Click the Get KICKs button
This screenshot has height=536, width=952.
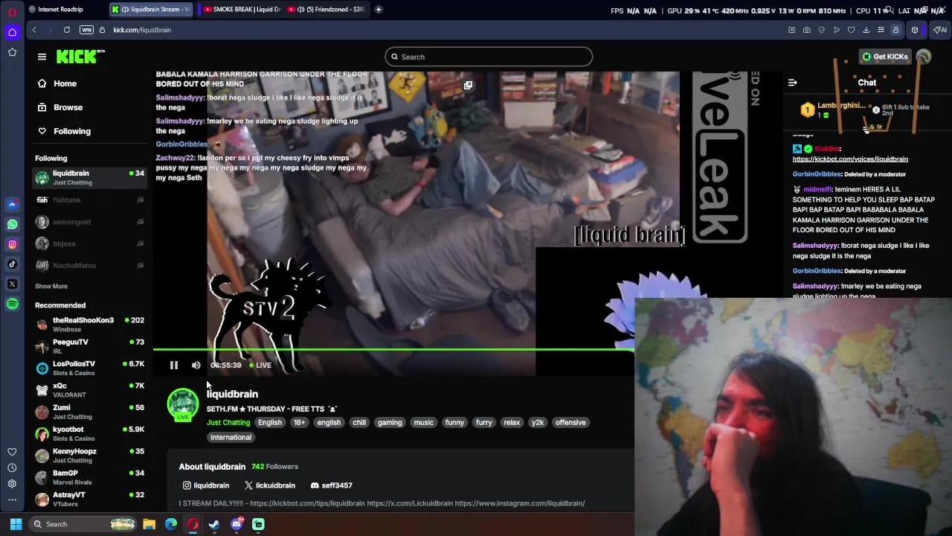tap(885, 57)
